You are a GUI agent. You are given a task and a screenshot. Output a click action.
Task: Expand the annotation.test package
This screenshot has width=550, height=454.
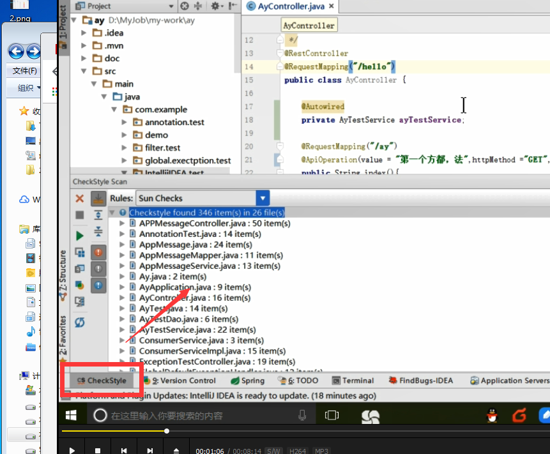pos(124,122)
